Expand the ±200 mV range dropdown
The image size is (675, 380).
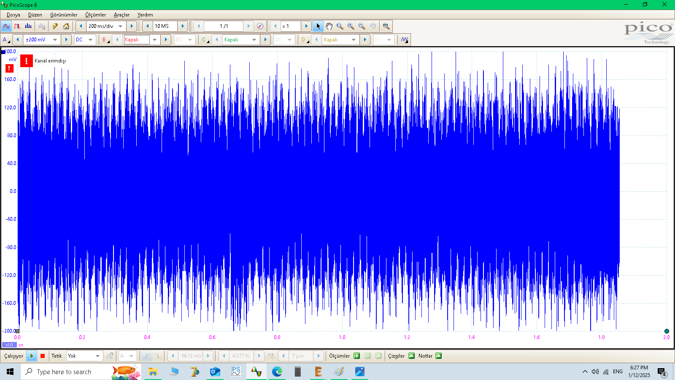pos(55,40)
